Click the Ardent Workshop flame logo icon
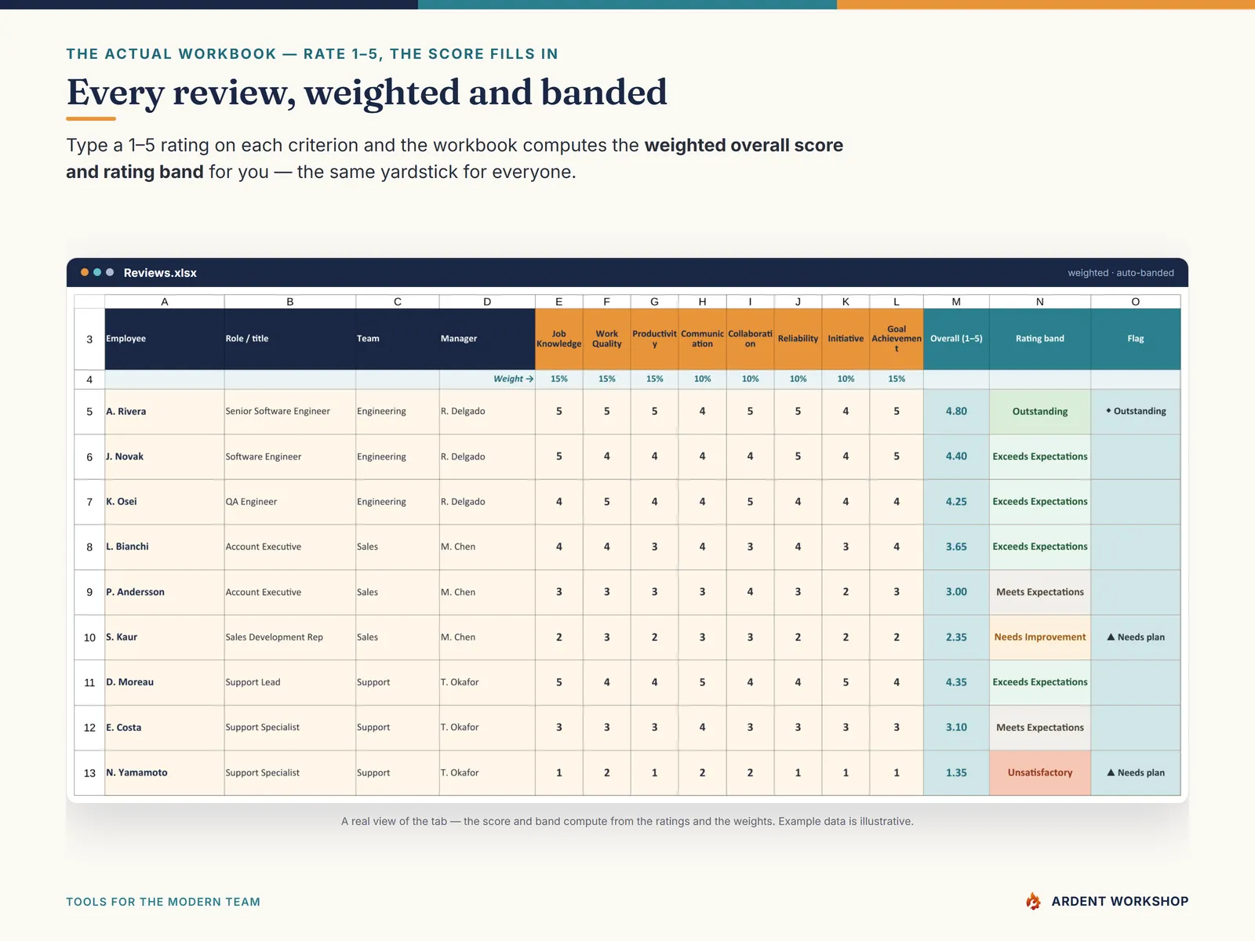Image resolution: width=1255 pixels, height=941 pixels. click(x=1033, y=901)
